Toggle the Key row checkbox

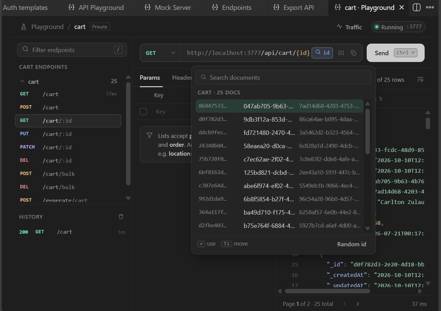click(x=143, y=111)
